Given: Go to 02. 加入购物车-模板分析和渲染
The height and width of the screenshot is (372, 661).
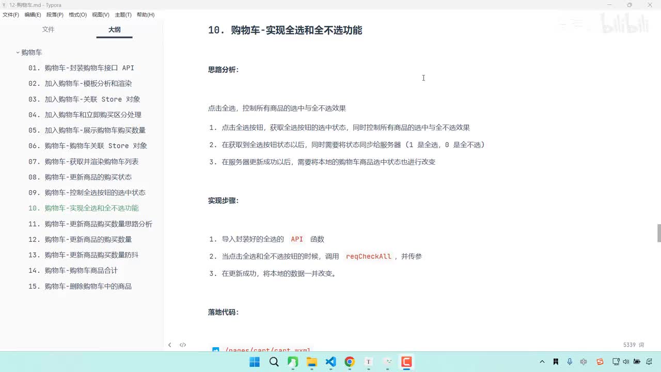Looking at the screenshot, I should 80,83.
